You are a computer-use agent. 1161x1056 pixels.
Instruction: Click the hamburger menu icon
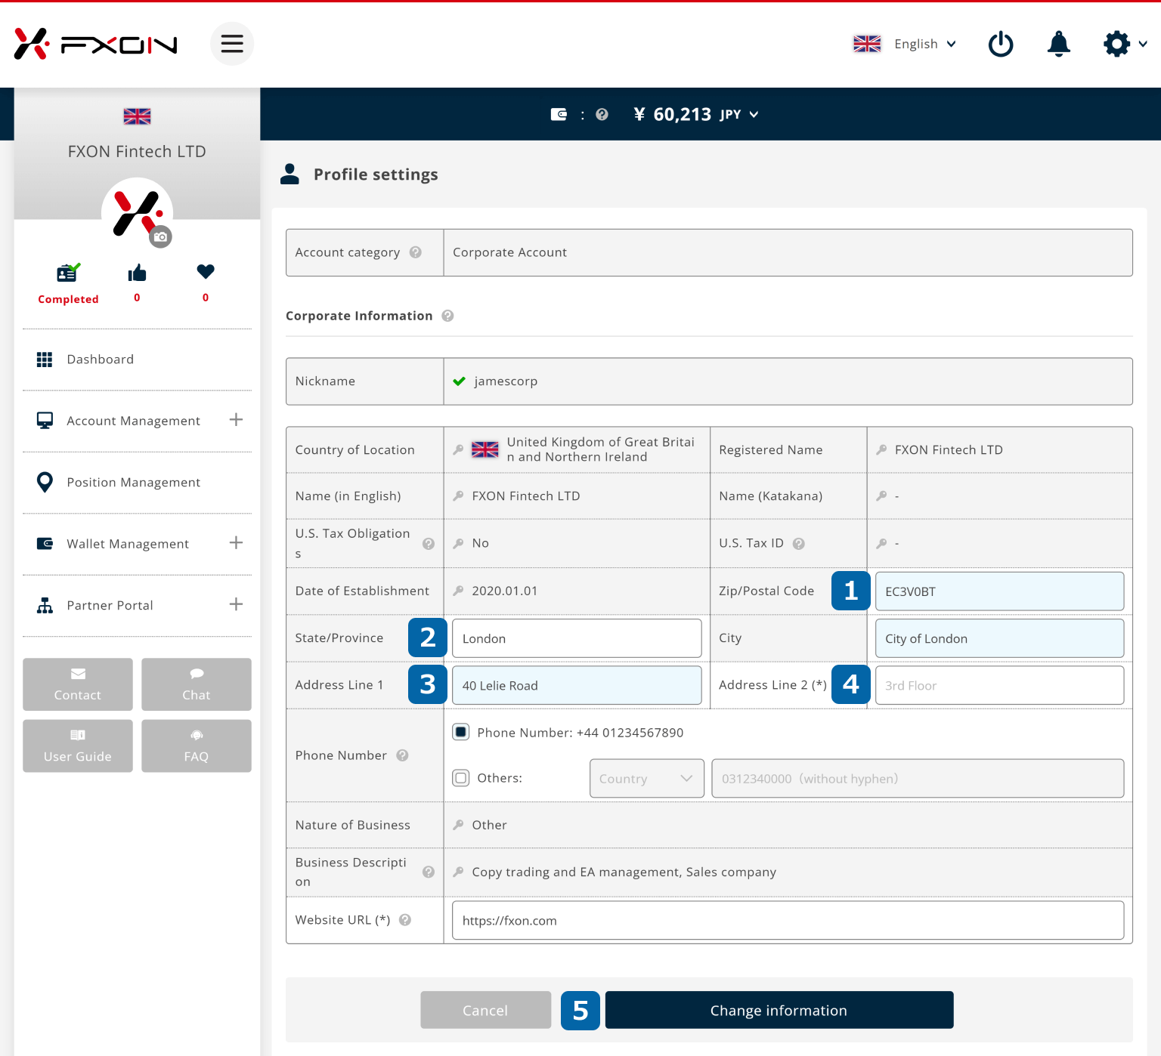point(231,44)
